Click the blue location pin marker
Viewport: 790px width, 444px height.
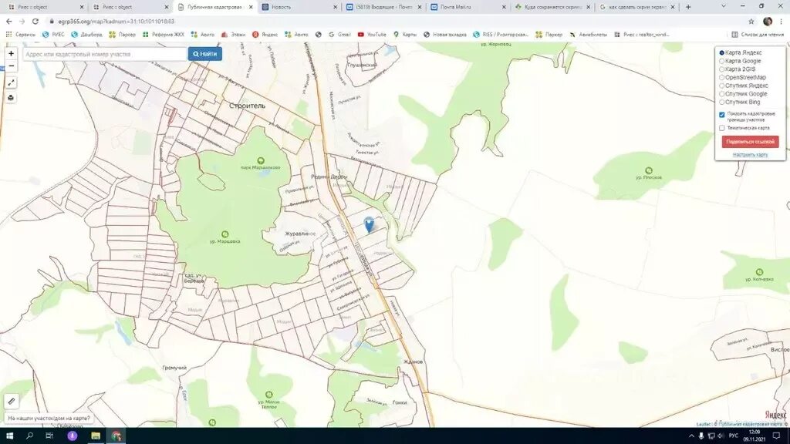click(x=370, y=224)
